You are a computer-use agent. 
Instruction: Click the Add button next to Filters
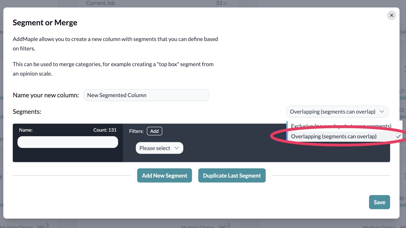(154, 131)
